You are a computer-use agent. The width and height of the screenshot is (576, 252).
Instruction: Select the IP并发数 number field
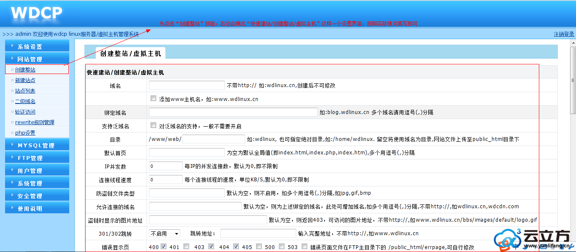(166, 166)
